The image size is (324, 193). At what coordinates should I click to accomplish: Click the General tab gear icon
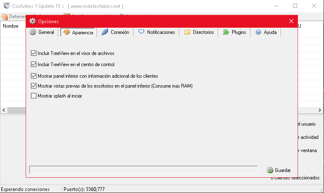(33, 32)
